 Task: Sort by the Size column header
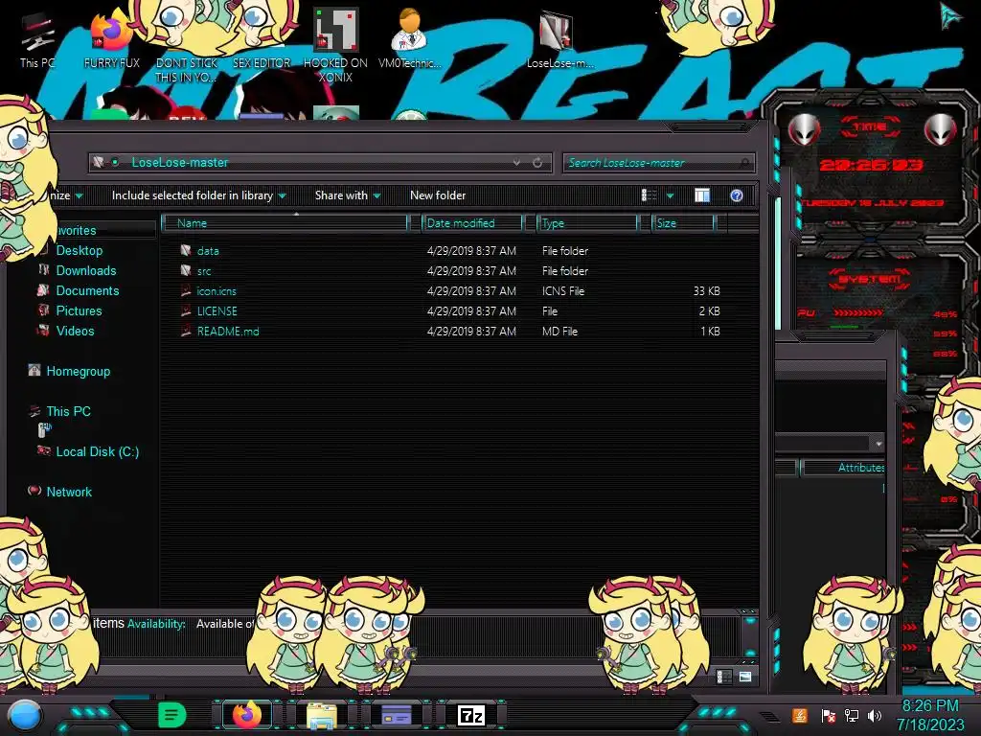pos(683,222)
